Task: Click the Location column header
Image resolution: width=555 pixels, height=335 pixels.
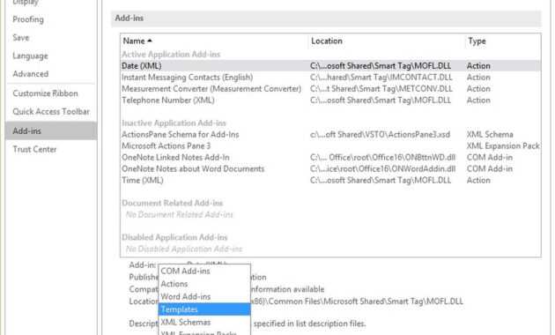Action: click(327, 41)
